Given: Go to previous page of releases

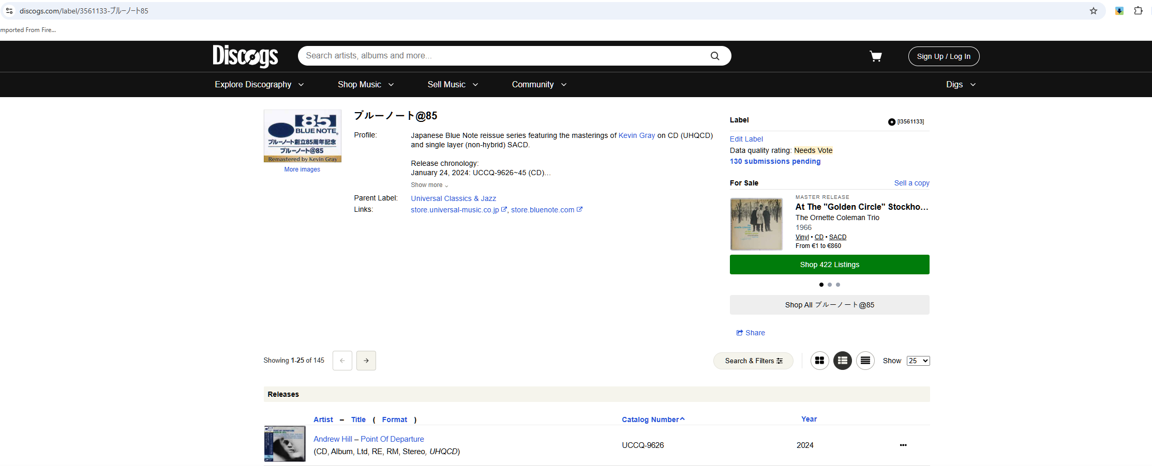Looking at the screenshot, I should pos(342,361).
